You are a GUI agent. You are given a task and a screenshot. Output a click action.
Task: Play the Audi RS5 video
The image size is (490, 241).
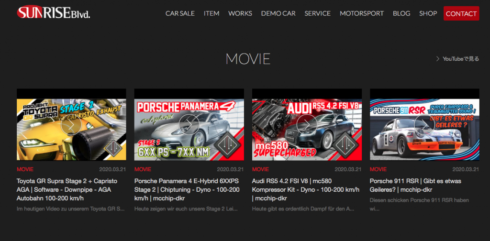pyautogui.click(x=306, y=124)
